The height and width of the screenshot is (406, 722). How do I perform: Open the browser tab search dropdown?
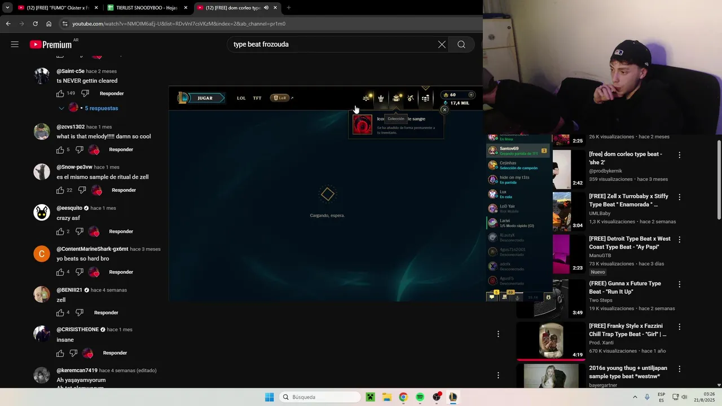7,8
